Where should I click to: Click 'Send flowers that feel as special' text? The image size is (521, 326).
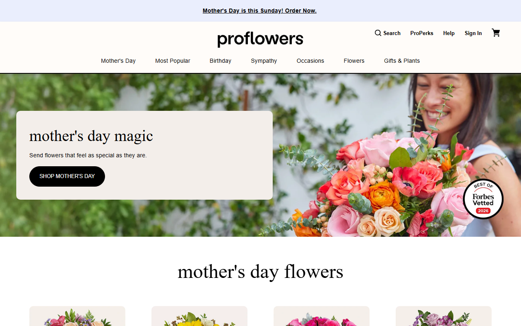[x=88, y=155]
